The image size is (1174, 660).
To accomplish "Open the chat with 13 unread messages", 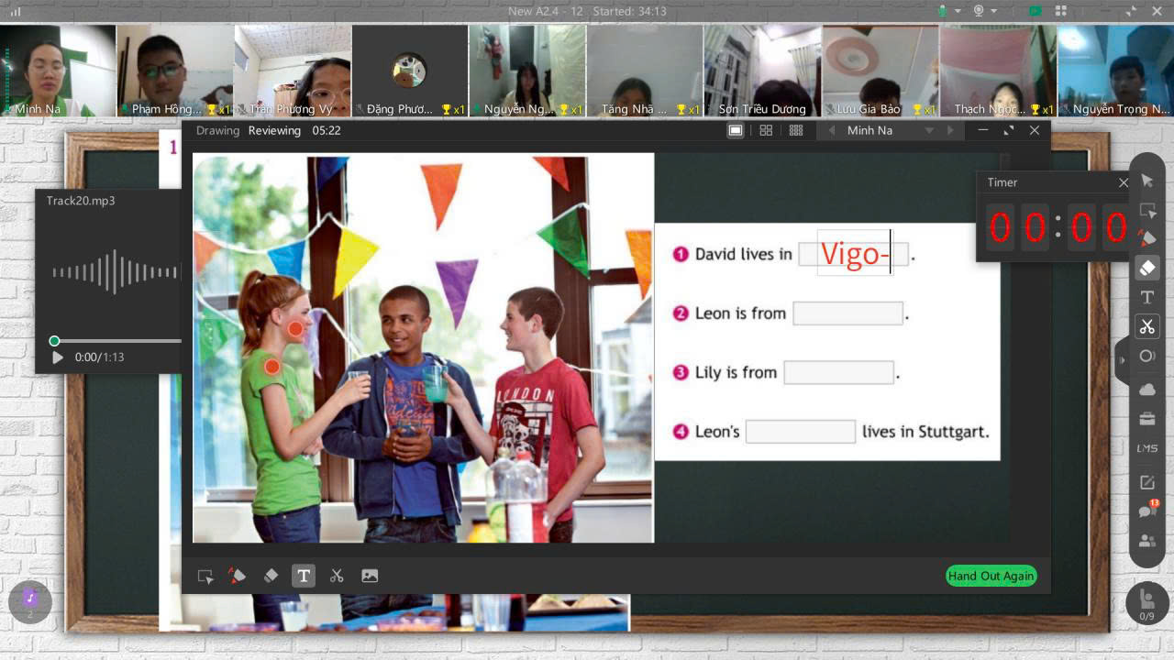I will [x=1146, y=511].
